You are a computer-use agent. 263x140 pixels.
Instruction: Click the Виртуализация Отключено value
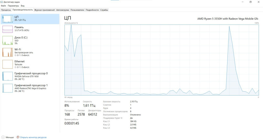(x=135, y=115)
